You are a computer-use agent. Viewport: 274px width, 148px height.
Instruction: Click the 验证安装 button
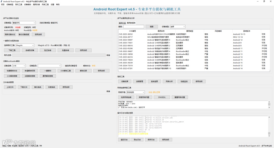click(48, 50)
